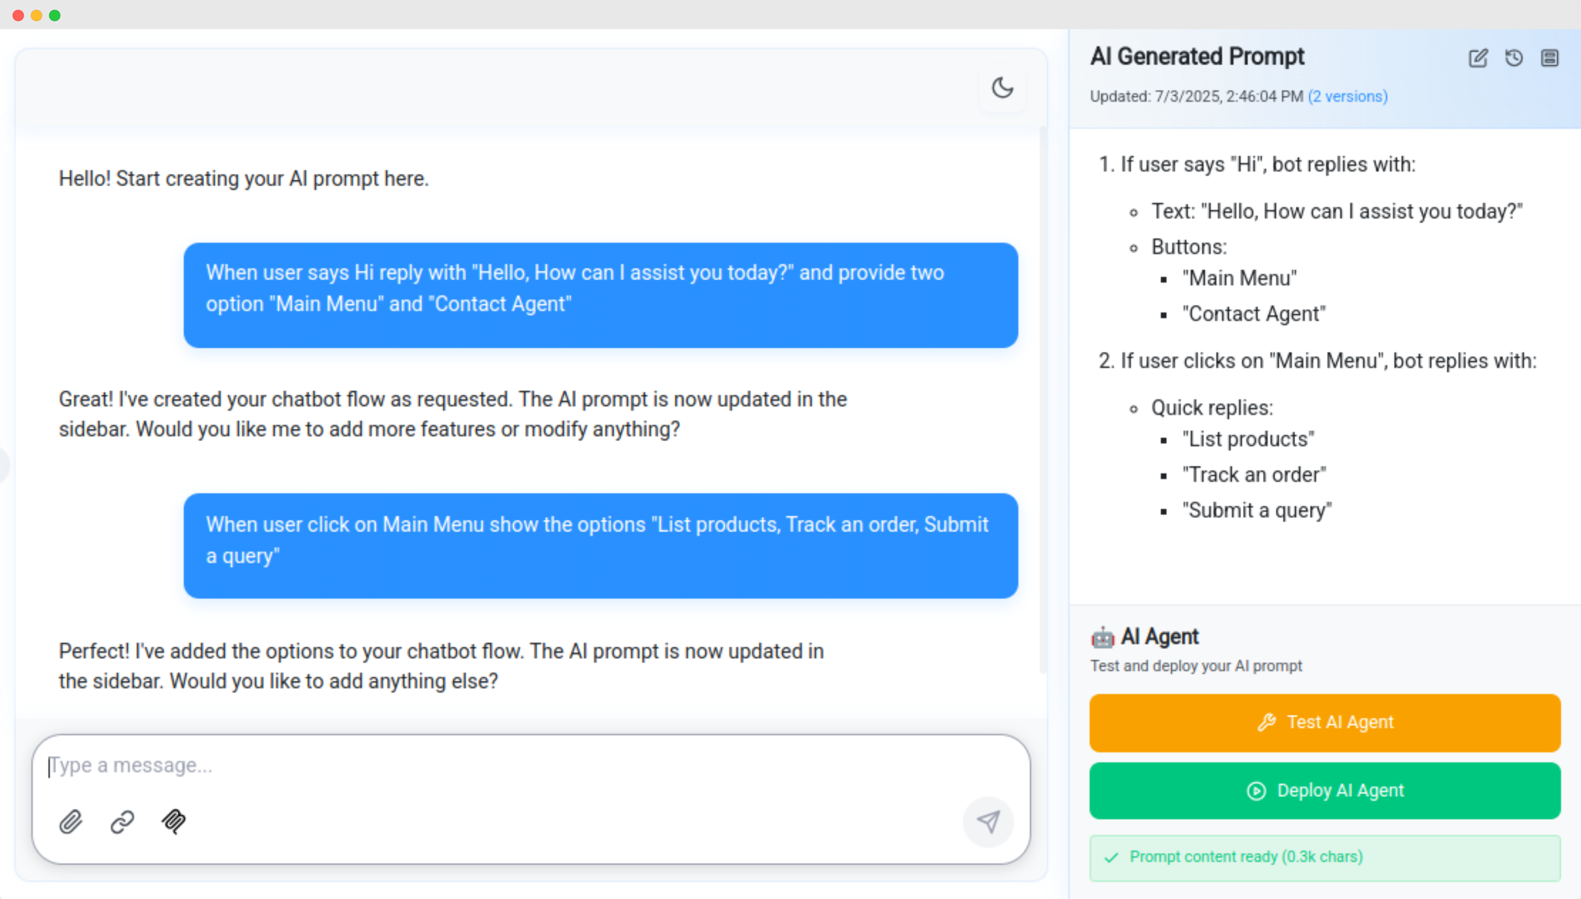Open prompt version history clock icon
Image resolution: width=1581 pixels, height=899 pixels.
click(1514, 58)
